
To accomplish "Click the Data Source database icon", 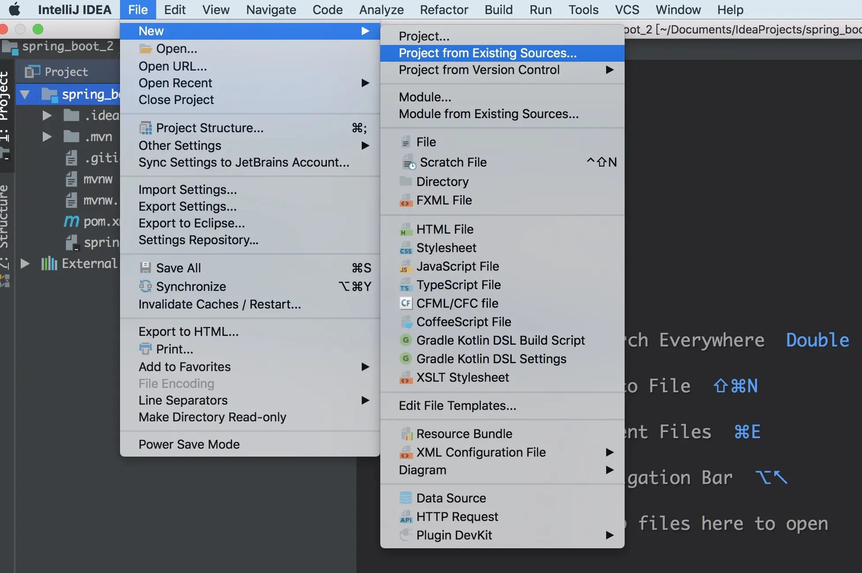I will [405, 498].
